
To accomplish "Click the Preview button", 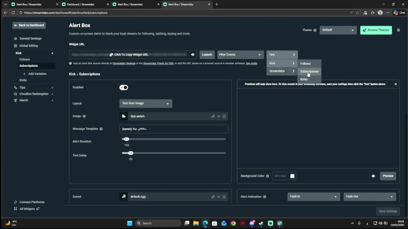I will tap(388, 176).
